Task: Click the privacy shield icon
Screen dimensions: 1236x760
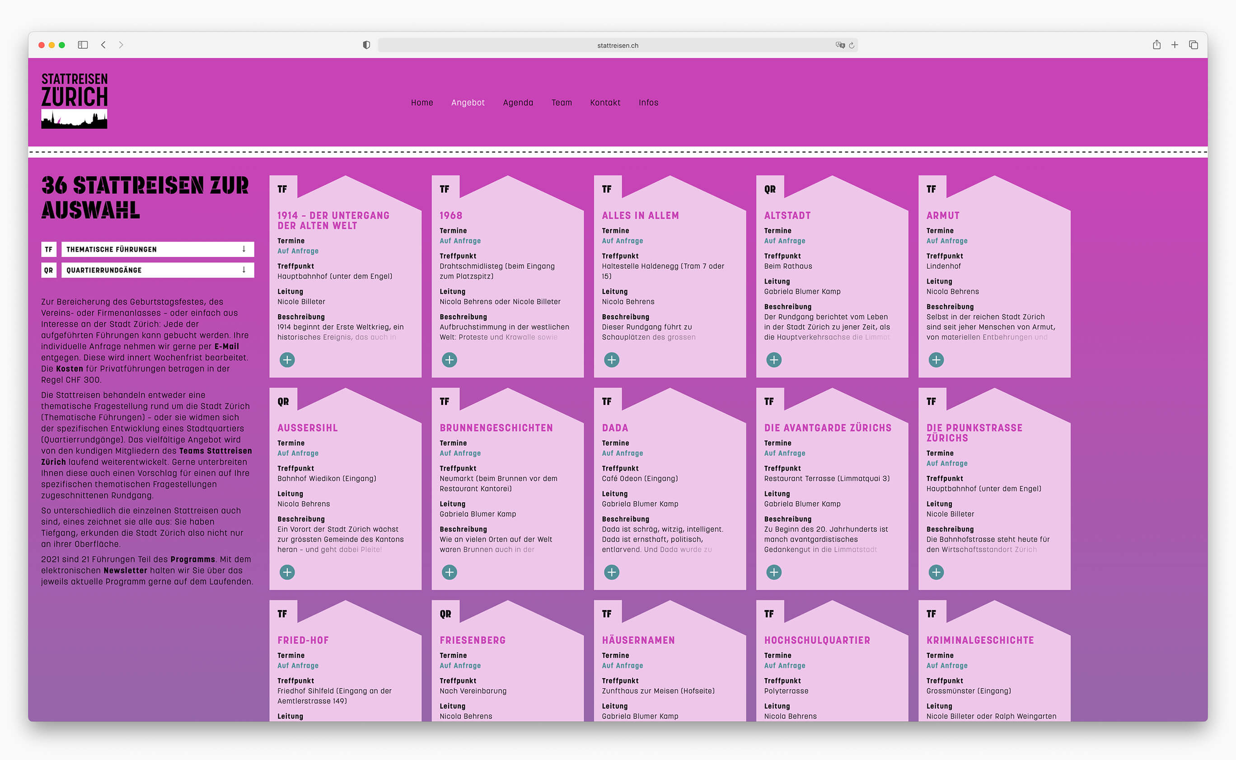Action: (x=366, y=45)
